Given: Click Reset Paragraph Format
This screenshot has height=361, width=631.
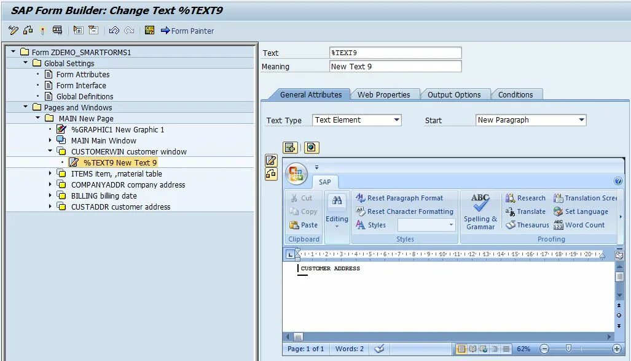Looking at the screenshot, I should click(399, 198).
